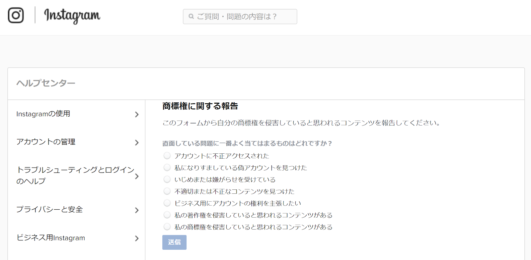This screenshot has height=260, width=531.
Task: Select radio アカウントに不正アクセスされた
Action: pyautogui.click(x=167, y=156)
